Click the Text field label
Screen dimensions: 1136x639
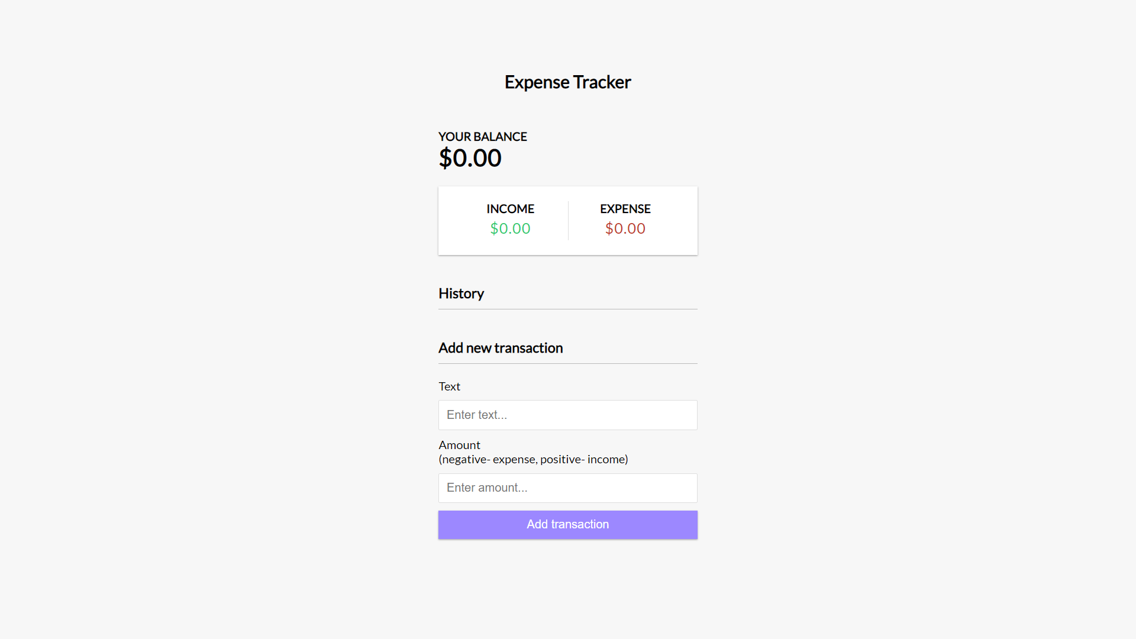pyautogui.click(x=449, y=386)
